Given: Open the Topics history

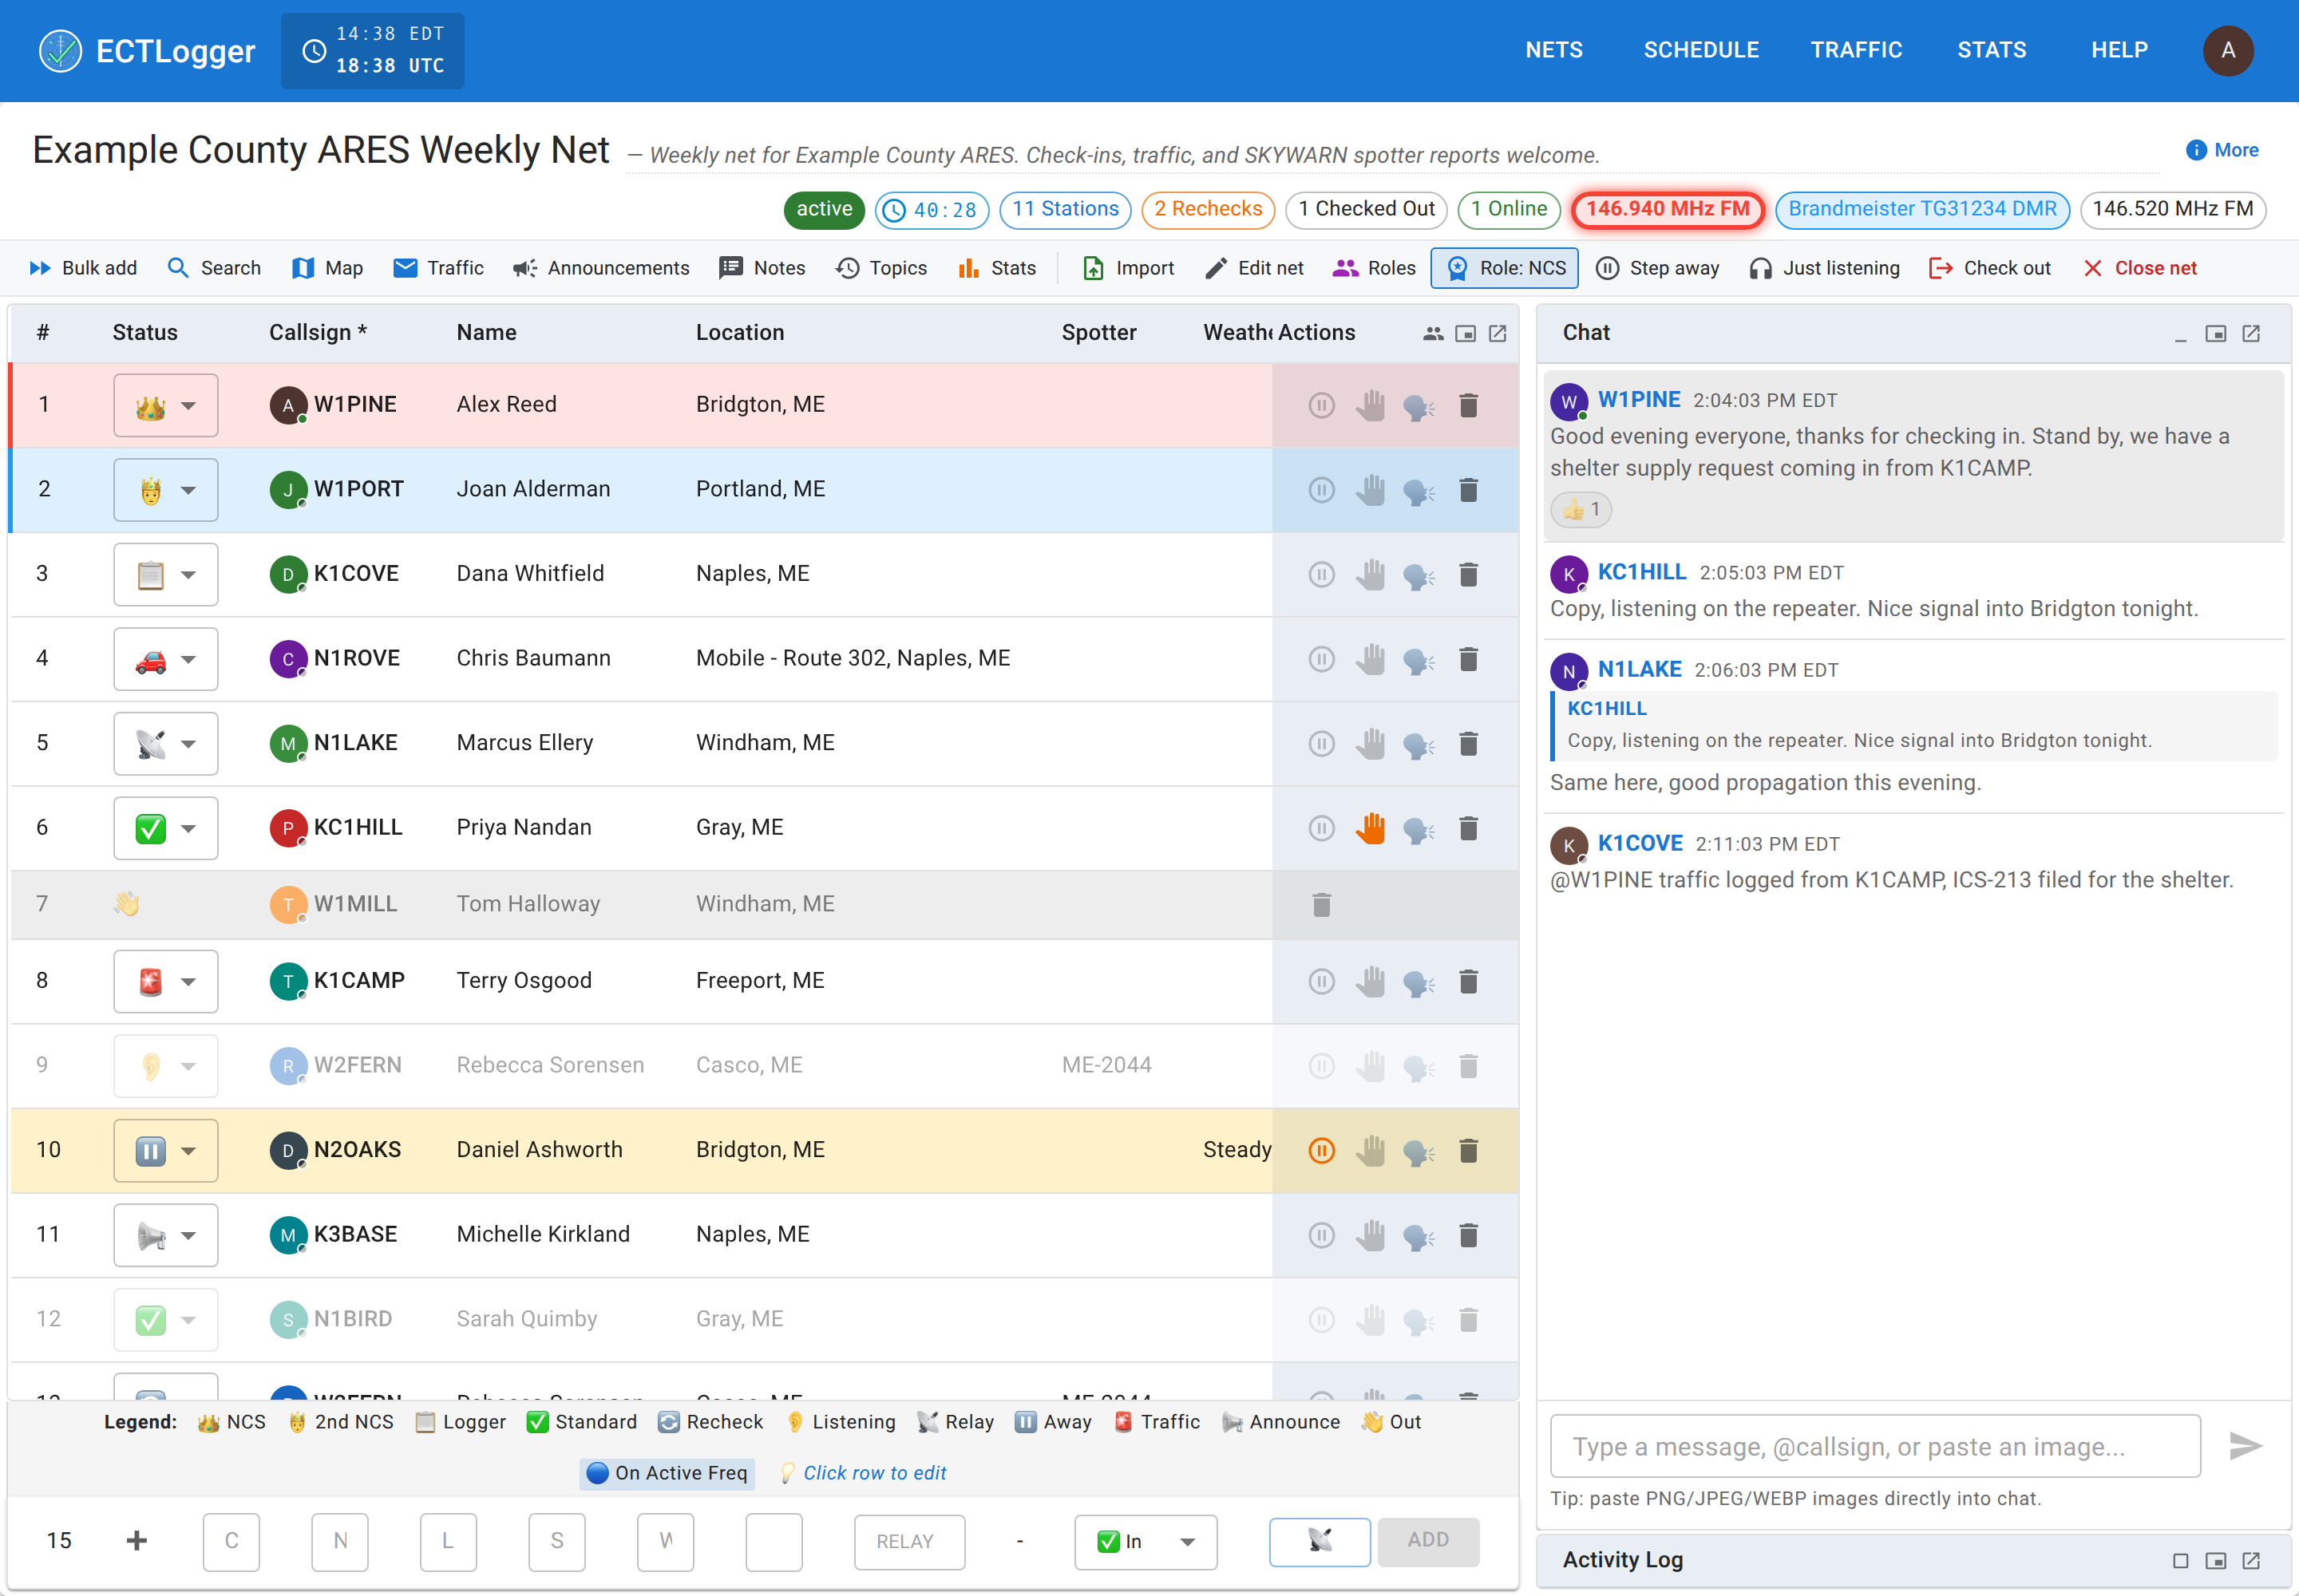Looking at the screenshot, I should click(881, 268).
